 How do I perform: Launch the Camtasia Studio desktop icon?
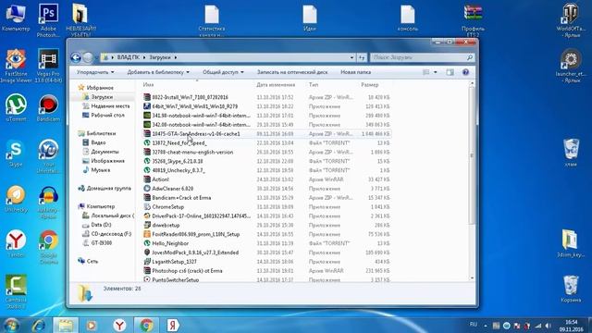click(16, 291)
